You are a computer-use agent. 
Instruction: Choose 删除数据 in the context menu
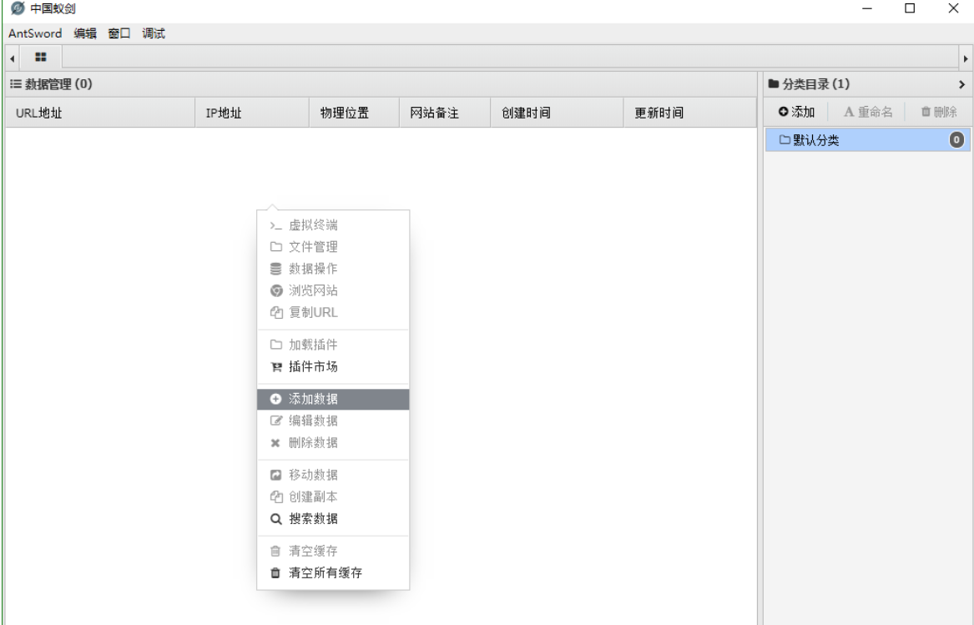[x=333, y=442]
